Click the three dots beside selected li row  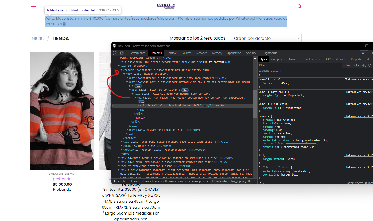[x=113, y=106]
